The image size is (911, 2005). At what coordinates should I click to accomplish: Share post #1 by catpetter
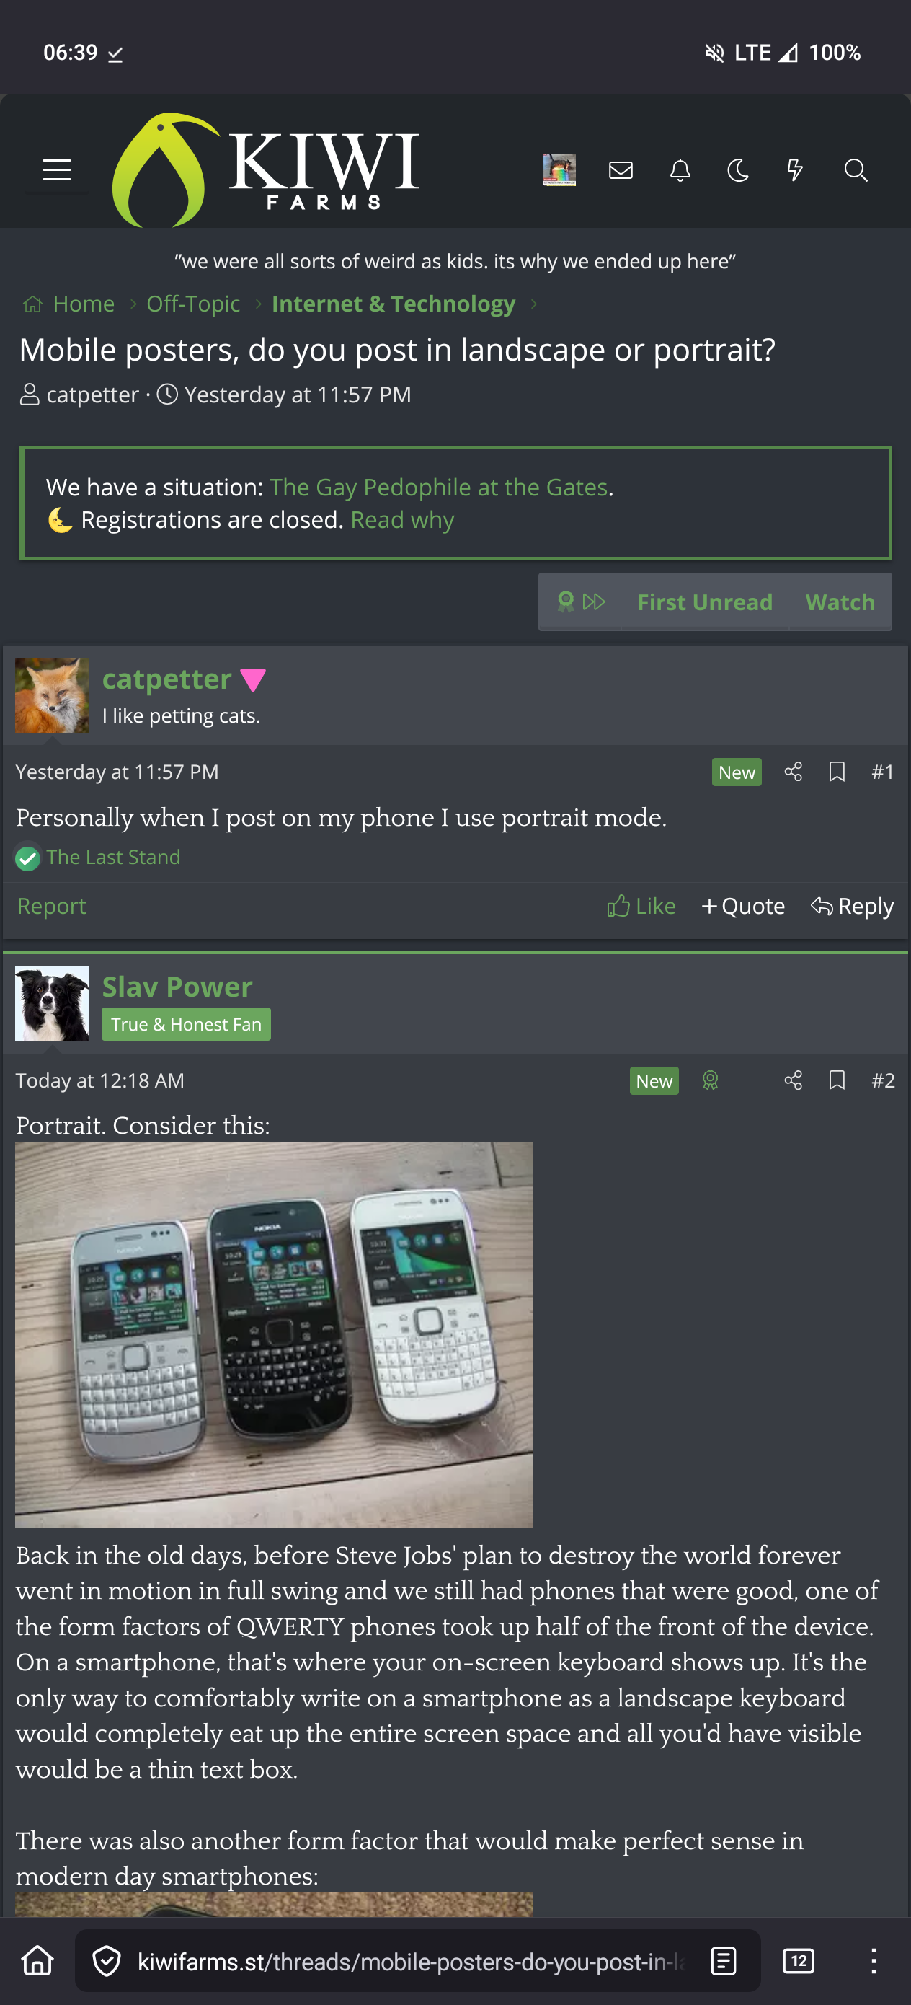pos(793,771)
